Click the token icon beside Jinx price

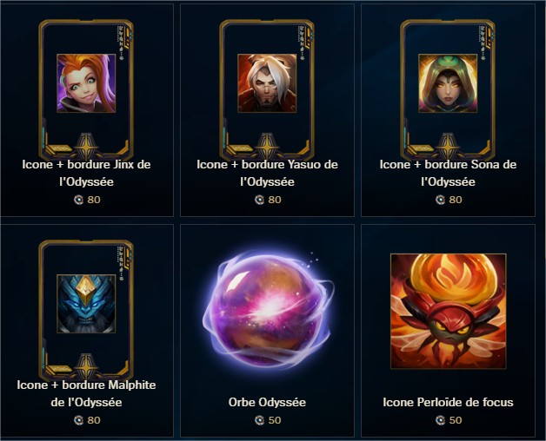79,200
